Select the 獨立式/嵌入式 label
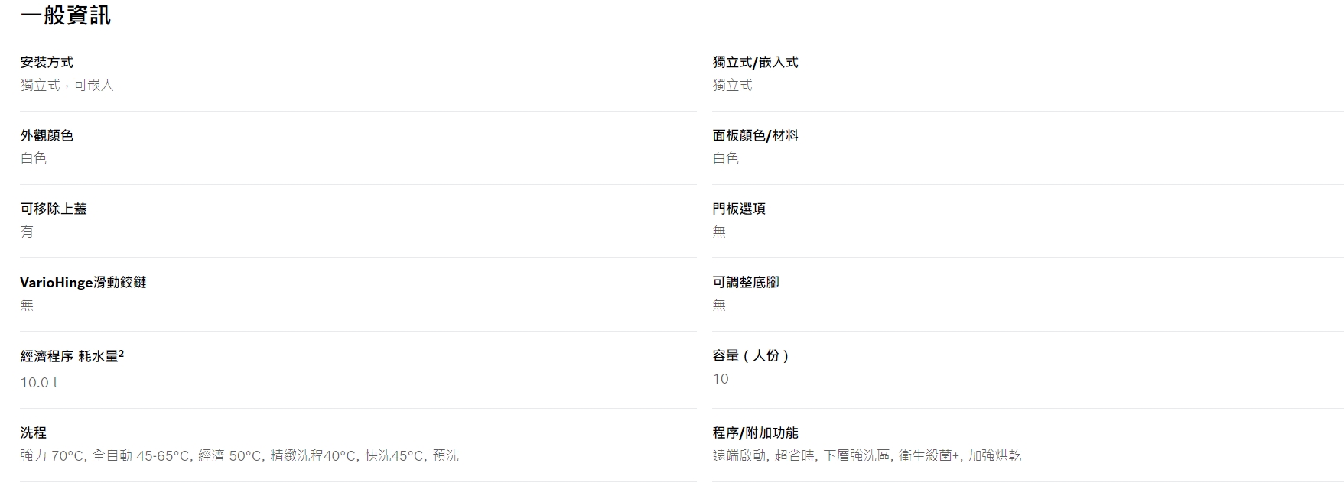This screenshot has width=1344, height=489. [x=755, y=62]
